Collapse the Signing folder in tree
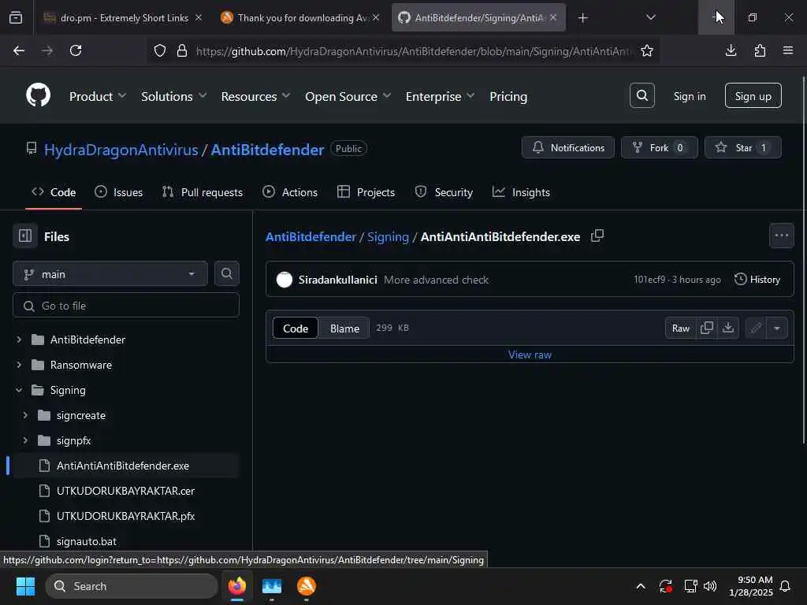807x605 pixels. (19, 390)
